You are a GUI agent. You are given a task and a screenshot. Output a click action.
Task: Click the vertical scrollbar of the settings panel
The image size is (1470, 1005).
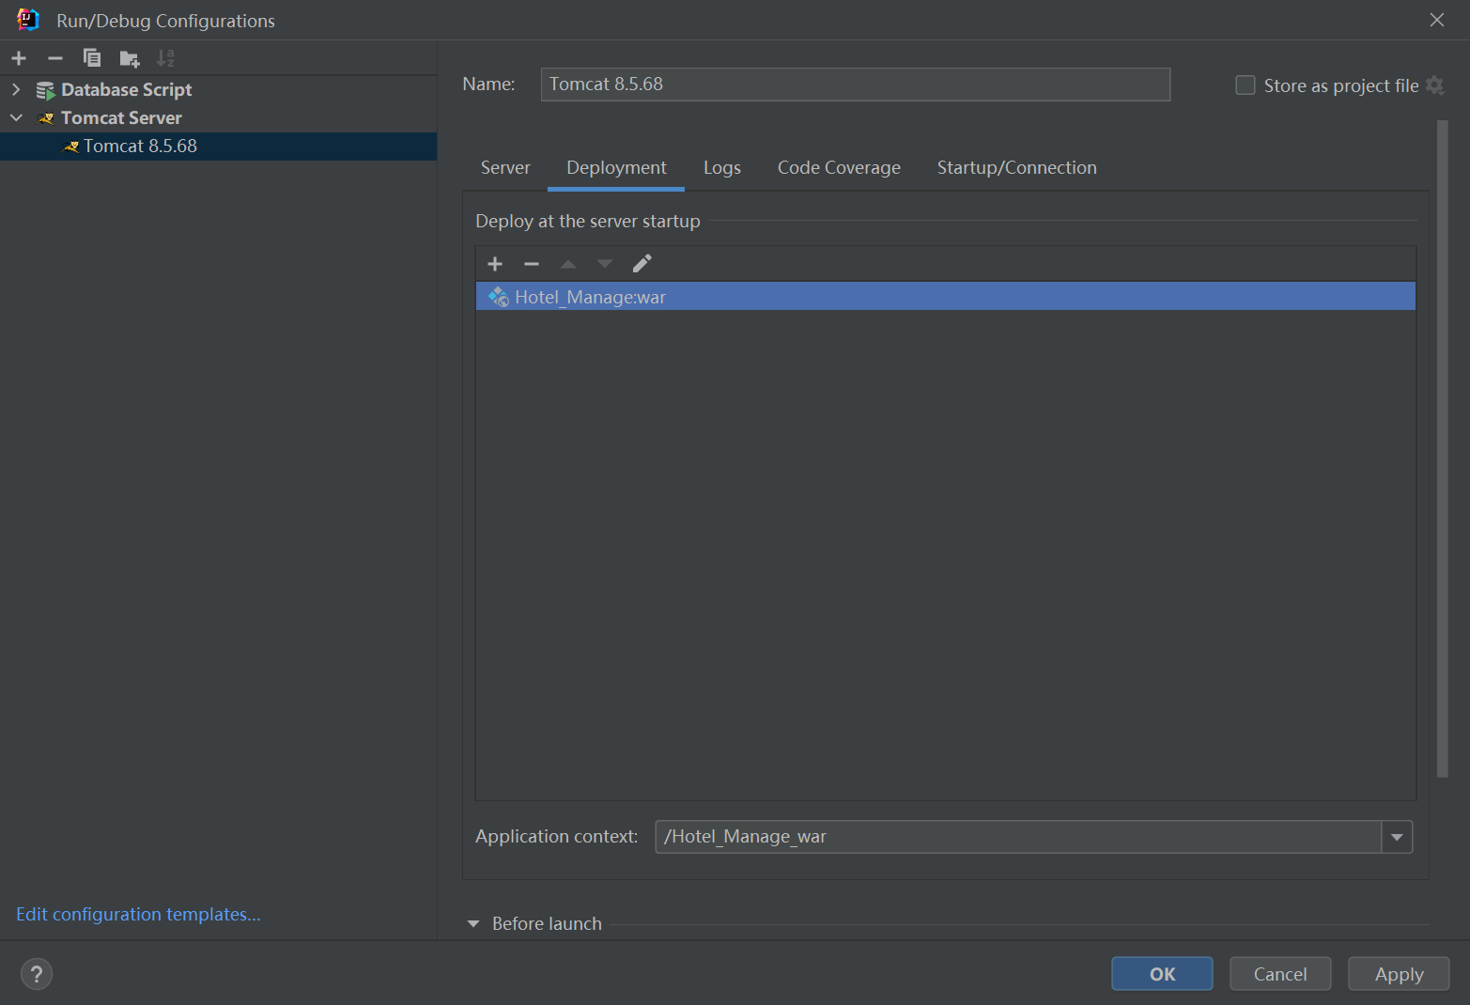pos(1443,449)
